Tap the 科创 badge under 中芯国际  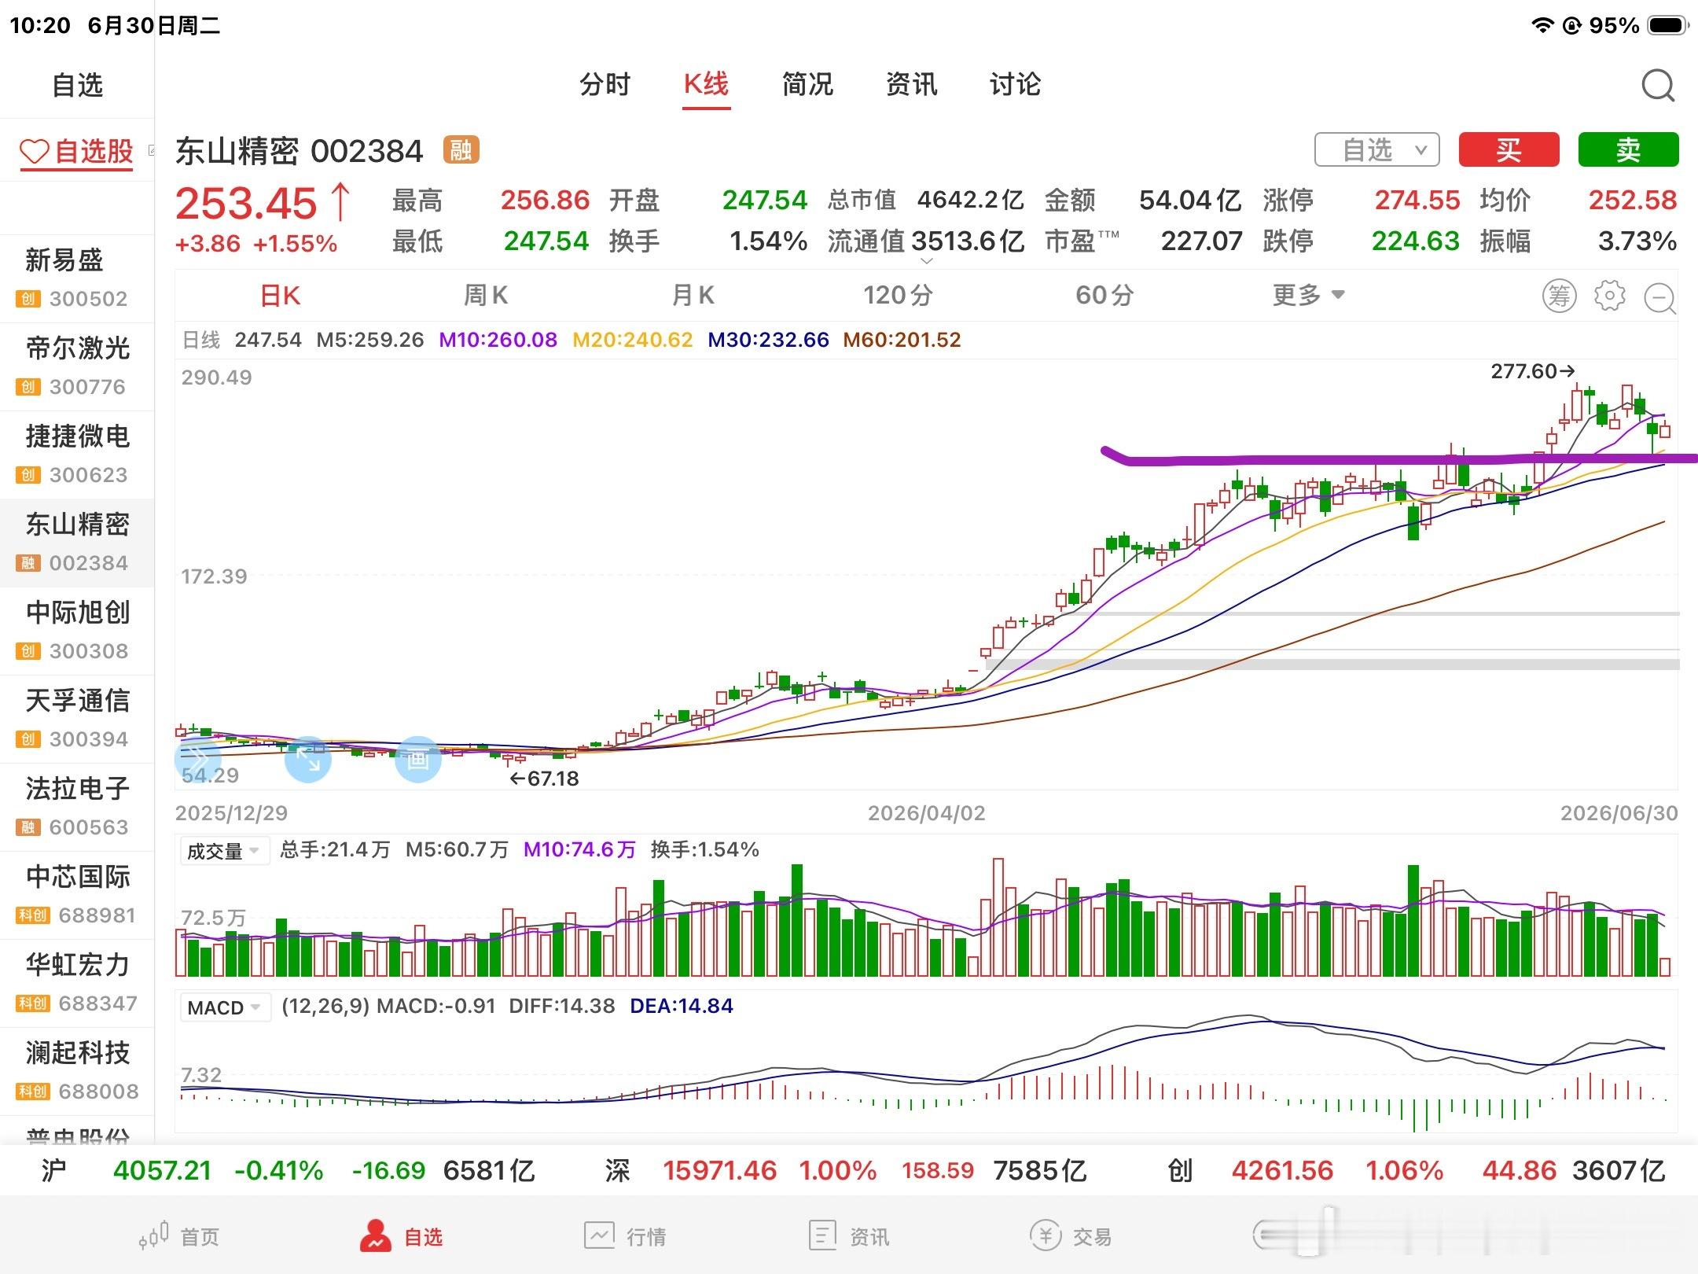click(33, 915)
